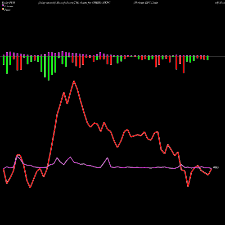Click the 'Volume' legend label
225x225 pixels.
(9, 6)
